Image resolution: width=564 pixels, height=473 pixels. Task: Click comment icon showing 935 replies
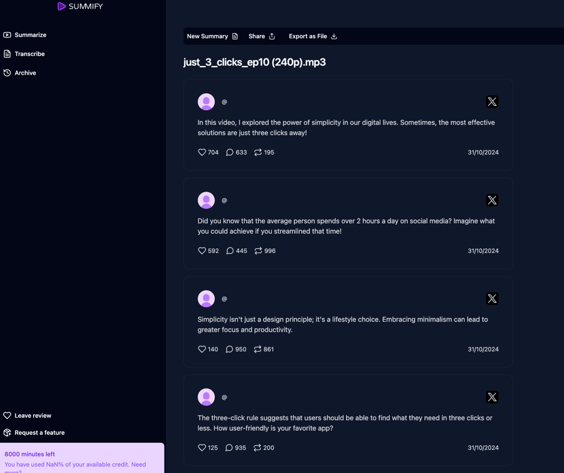(x=229, y=448)
